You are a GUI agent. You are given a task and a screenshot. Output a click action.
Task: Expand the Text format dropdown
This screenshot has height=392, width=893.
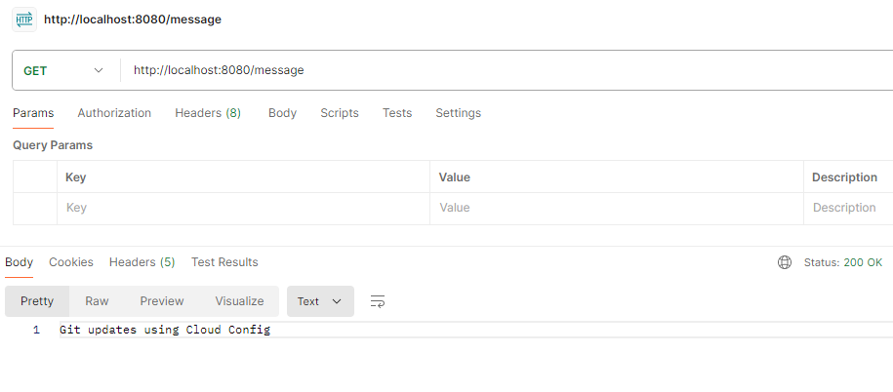[x=319, y=301]
